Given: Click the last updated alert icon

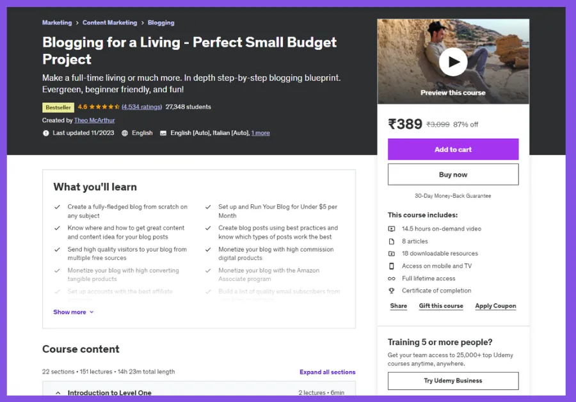Looking at the screenshot, I should (45, 133).
